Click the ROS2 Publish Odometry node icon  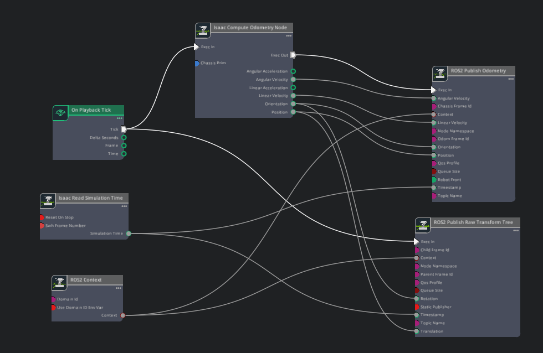(440, 74)
